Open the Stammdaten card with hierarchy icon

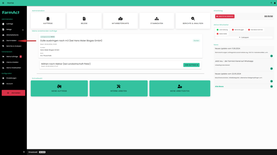pos(157,20)
